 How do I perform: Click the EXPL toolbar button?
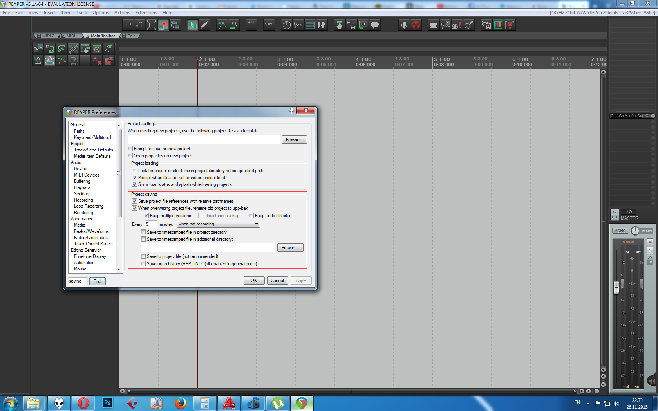point(128,25)
